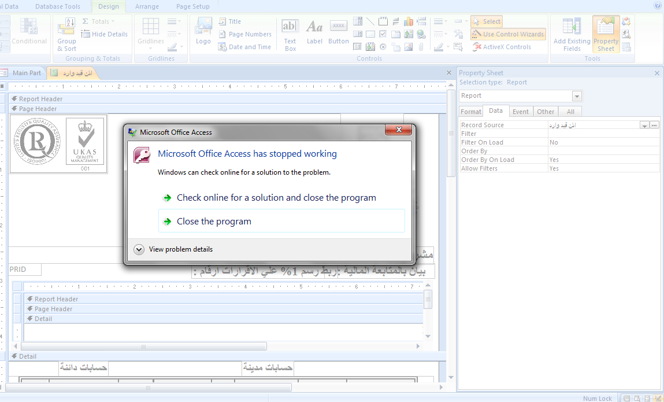Open the Totals dropdown

(x=98, y=21)
